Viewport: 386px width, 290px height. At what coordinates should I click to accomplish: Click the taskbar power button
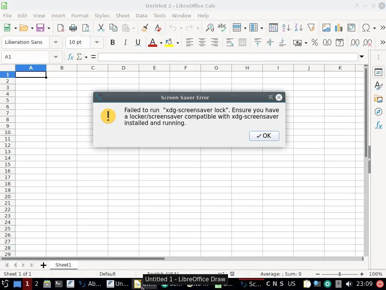380,284
